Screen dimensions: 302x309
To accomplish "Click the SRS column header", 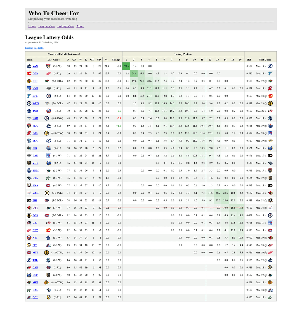I will click(x=249, y=60).
